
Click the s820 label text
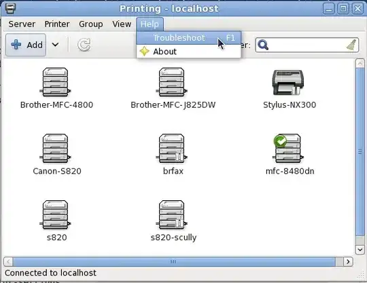click(x=56, y=238)
